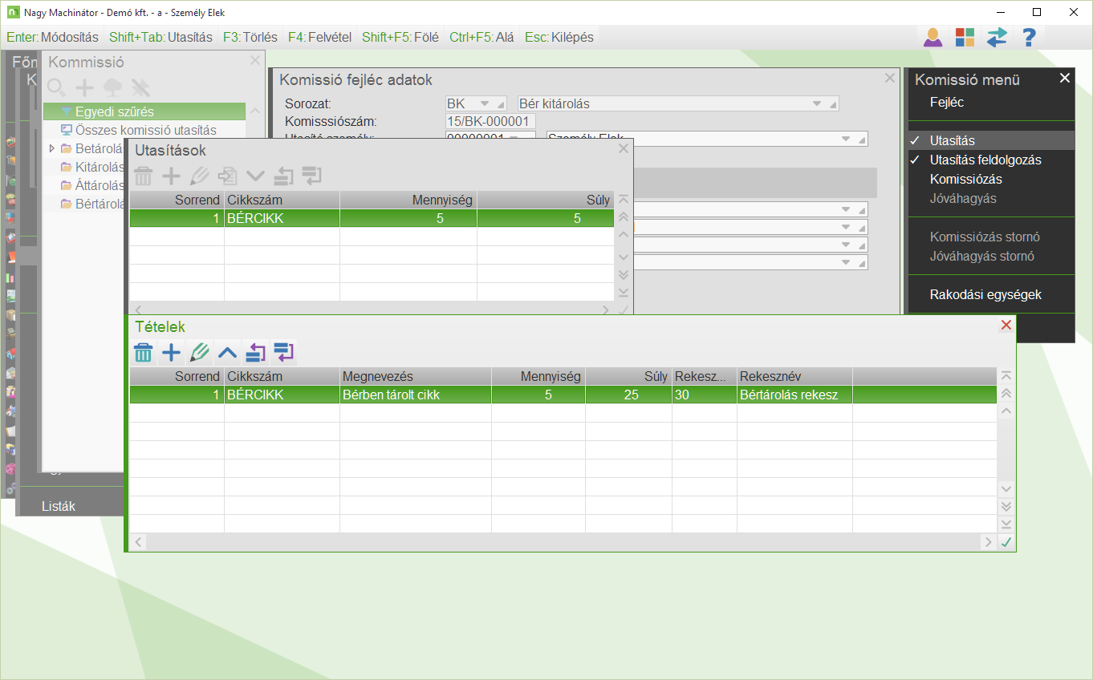Select Egyedi szűrés tree item
The width and height of the screenshot is (1093, 680).
pos(144,111)
